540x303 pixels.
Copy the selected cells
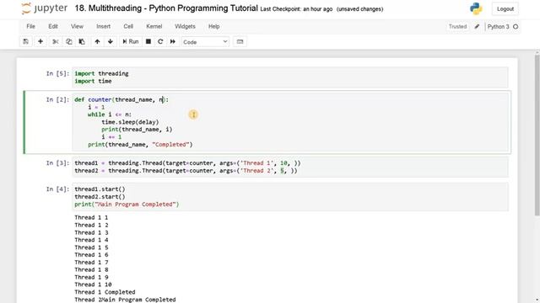tap(68, 41)
